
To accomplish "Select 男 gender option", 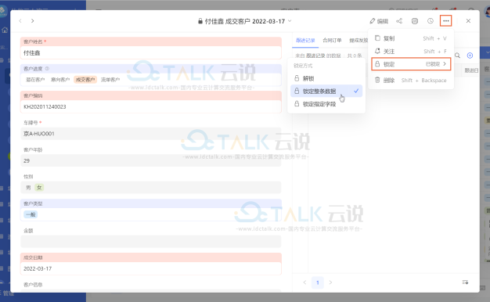I will click(x=28, y=188).
